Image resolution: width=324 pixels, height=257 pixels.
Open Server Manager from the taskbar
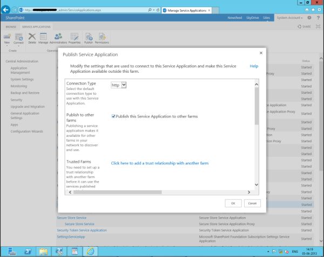coord(12,252)
